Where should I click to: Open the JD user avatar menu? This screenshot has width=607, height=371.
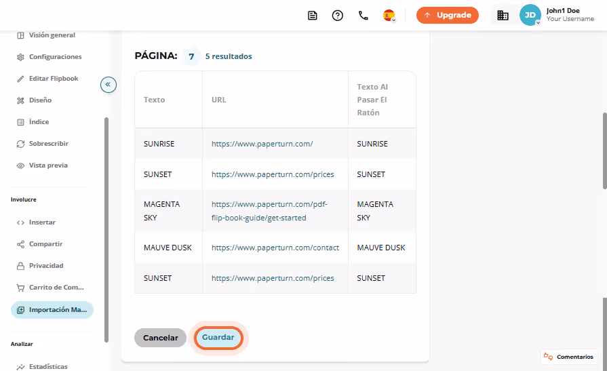tap(530, 15)
